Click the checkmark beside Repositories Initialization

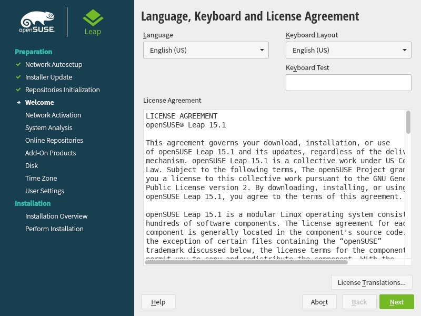click(x=18, y=90)
